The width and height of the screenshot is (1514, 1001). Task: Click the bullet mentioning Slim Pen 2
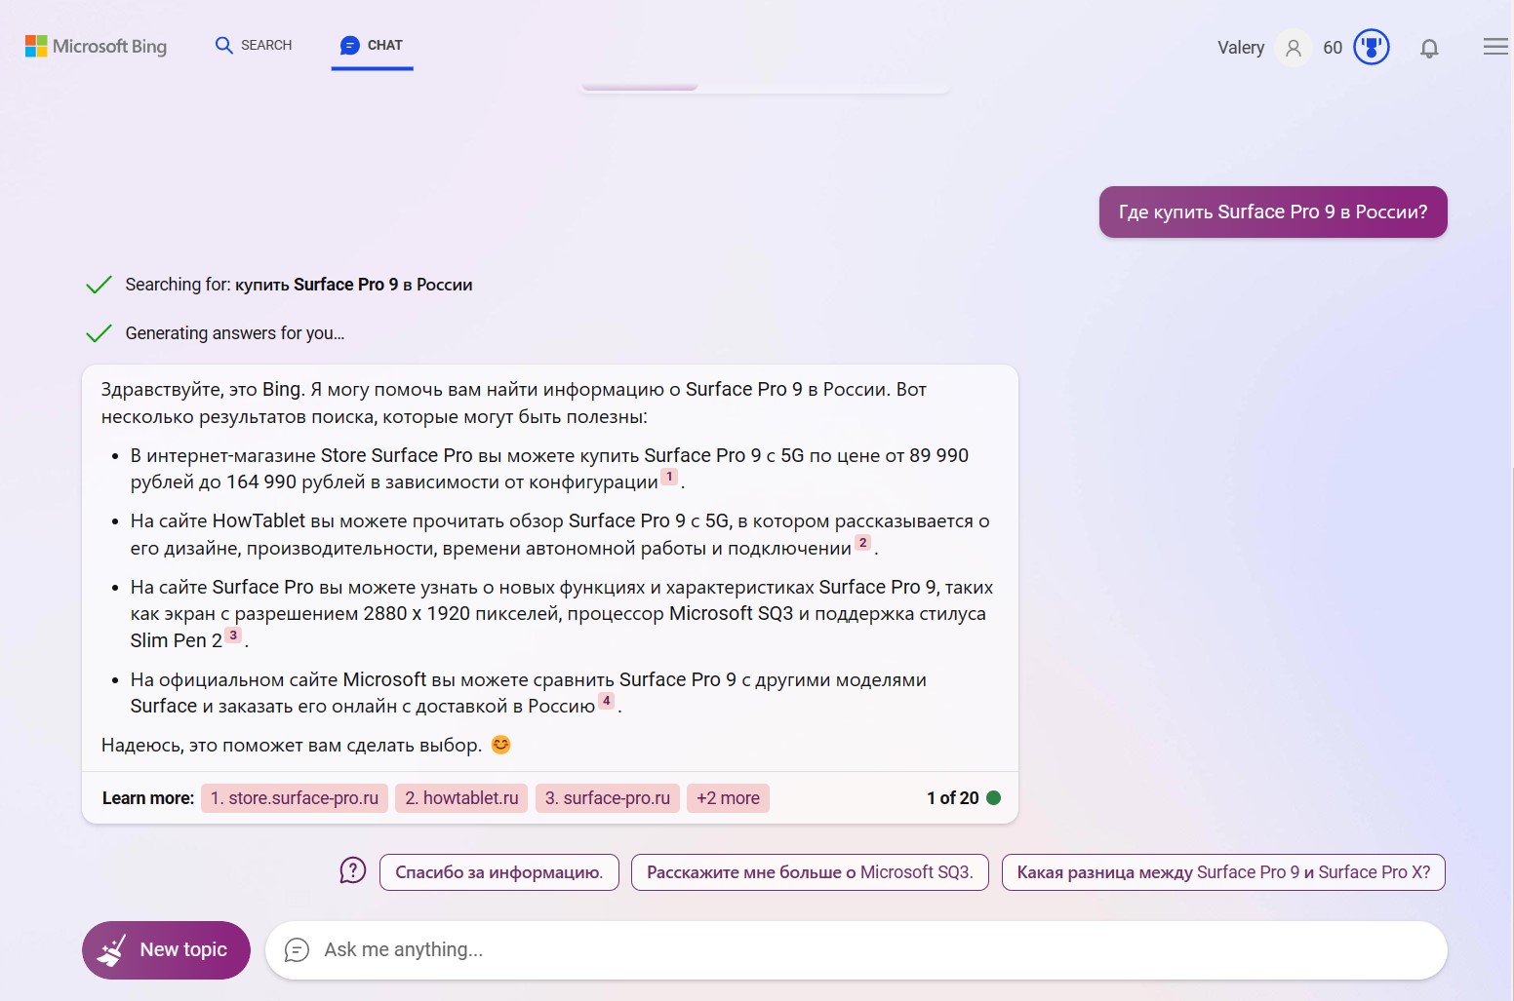562,614
